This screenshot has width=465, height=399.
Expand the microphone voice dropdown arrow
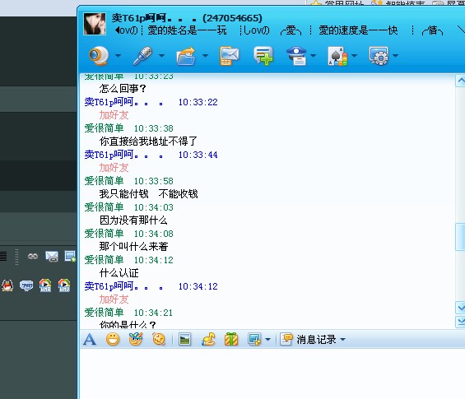click(161, 55)
